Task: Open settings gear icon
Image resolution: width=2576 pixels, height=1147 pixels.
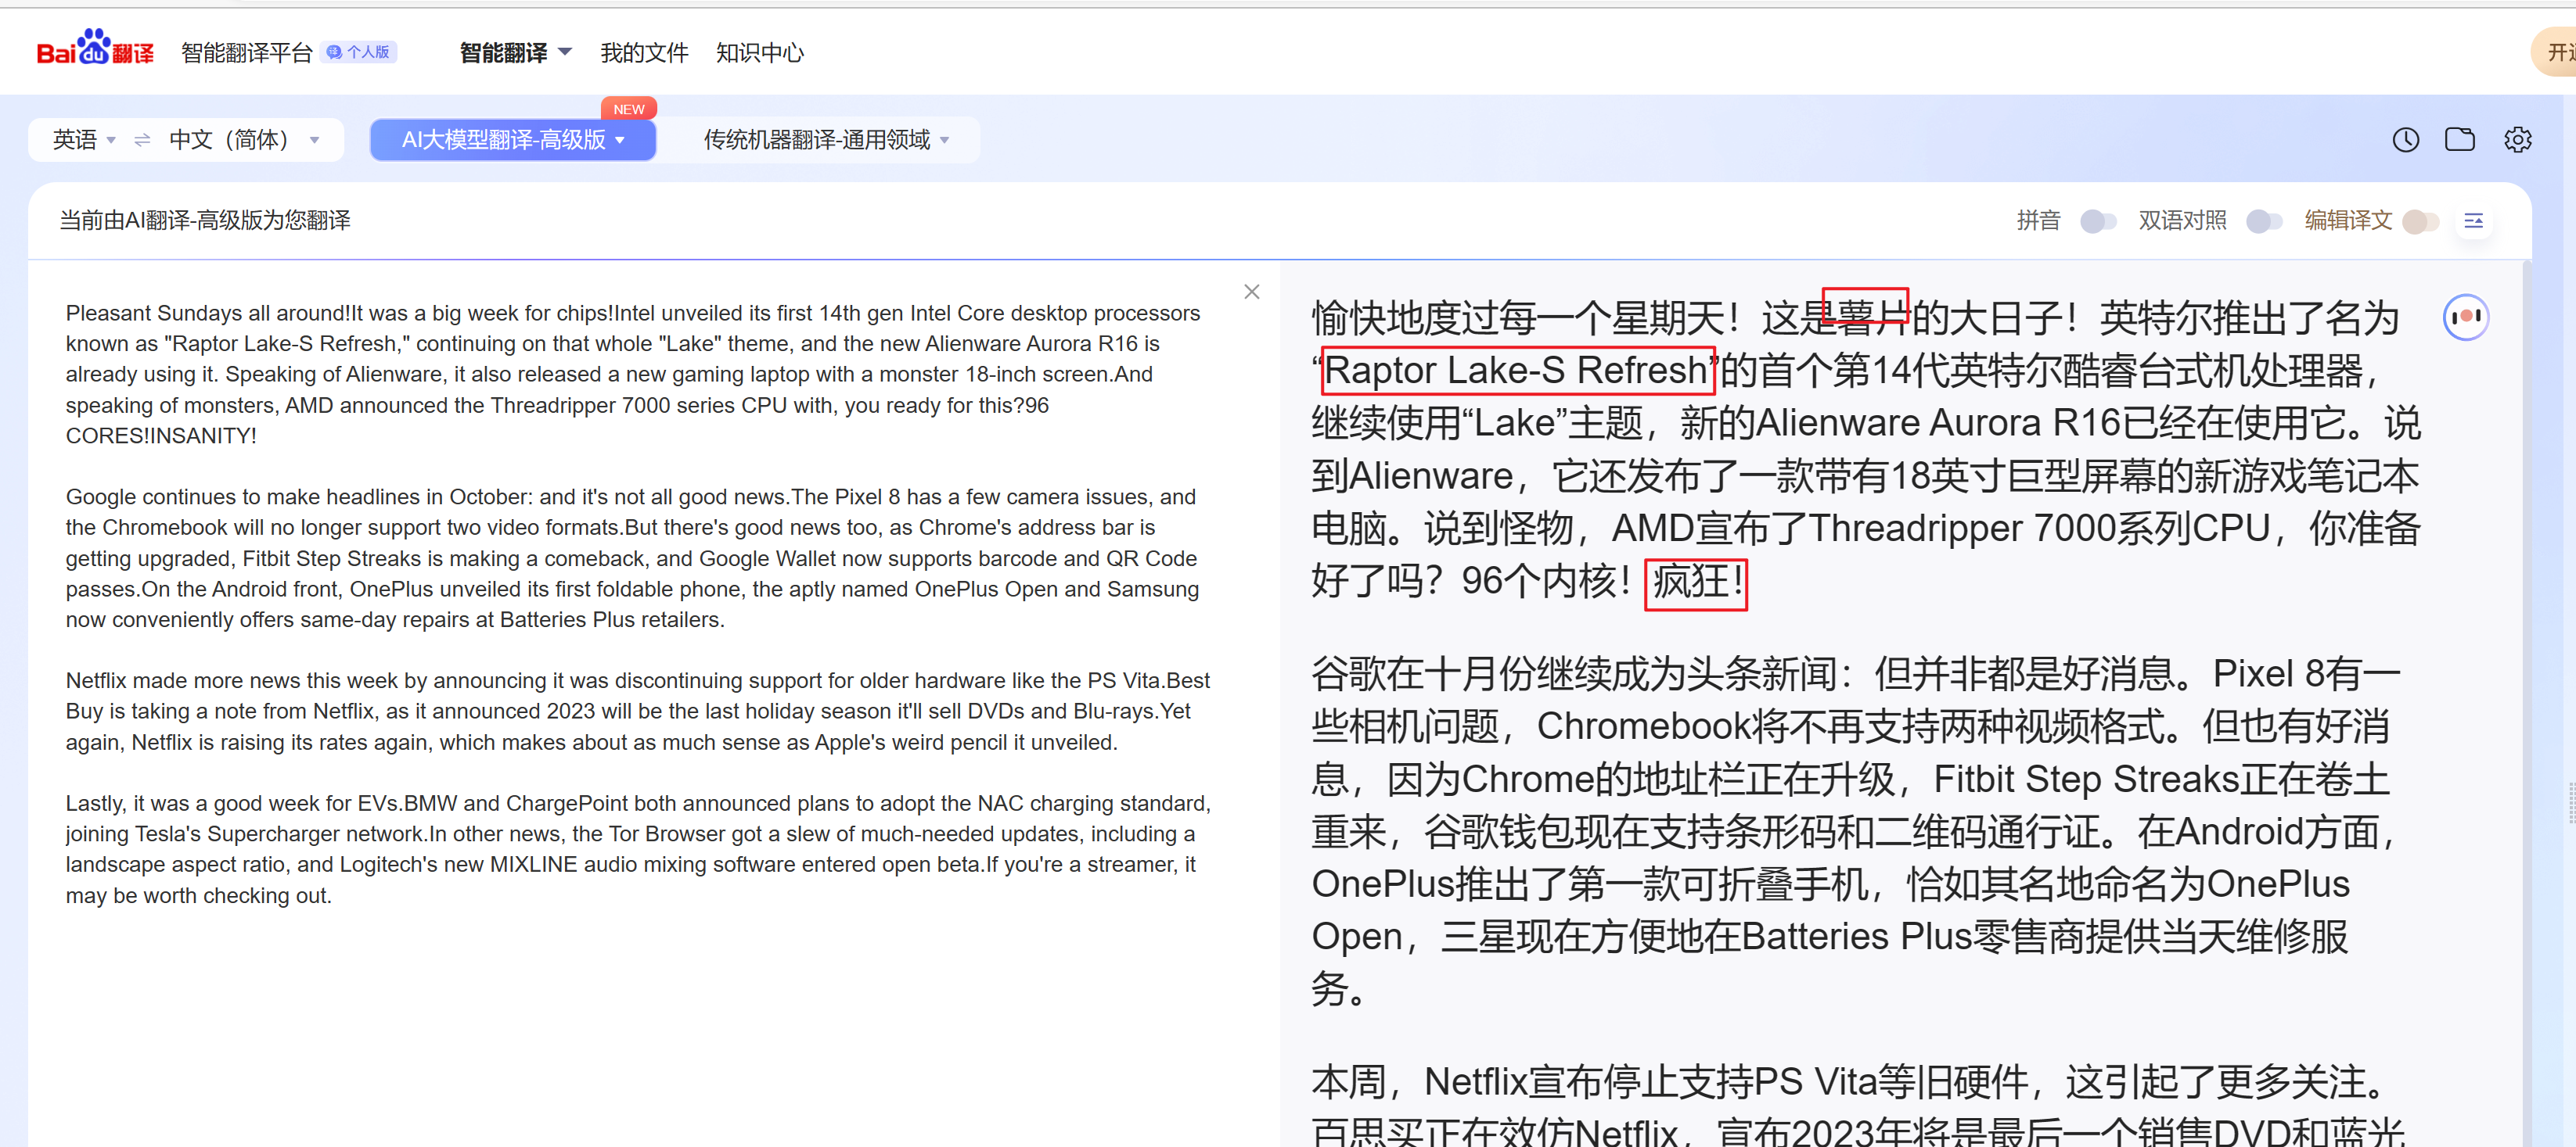Action: (2517, 140)
